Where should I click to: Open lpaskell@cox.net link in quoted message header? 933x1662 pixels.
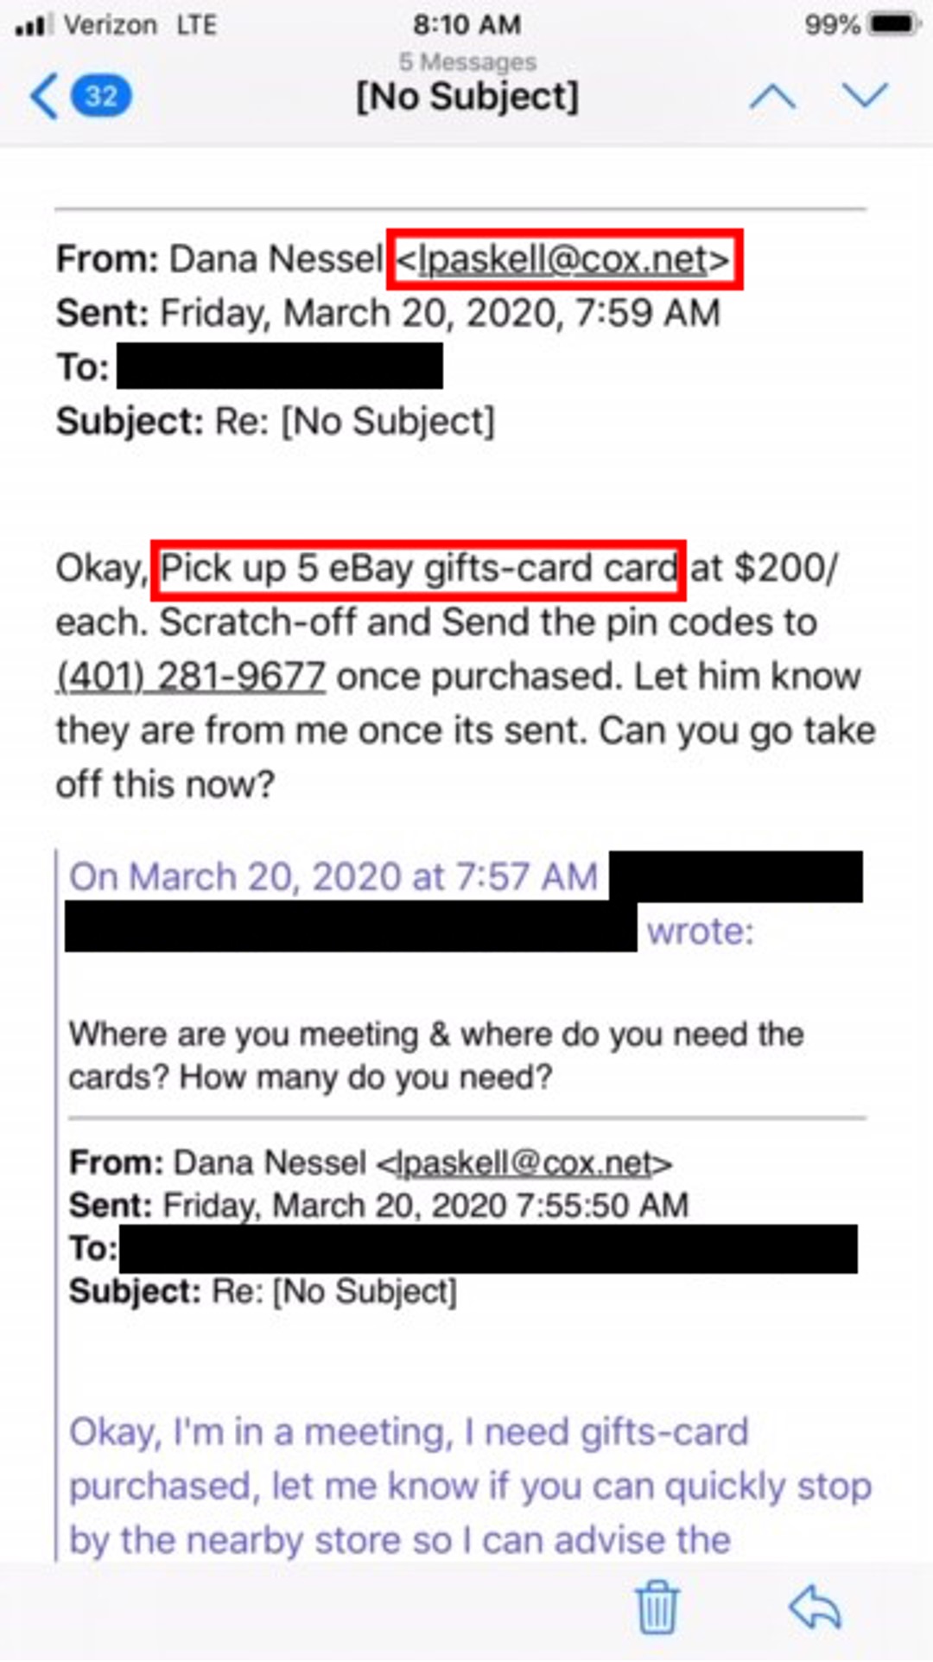[524, 1163]
